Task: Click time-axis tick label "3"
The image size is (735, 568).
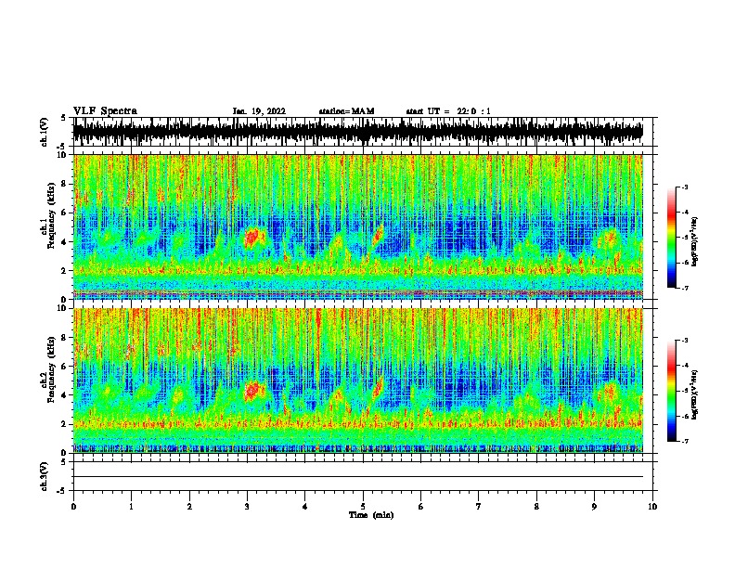Action: [x=247, y=507]
